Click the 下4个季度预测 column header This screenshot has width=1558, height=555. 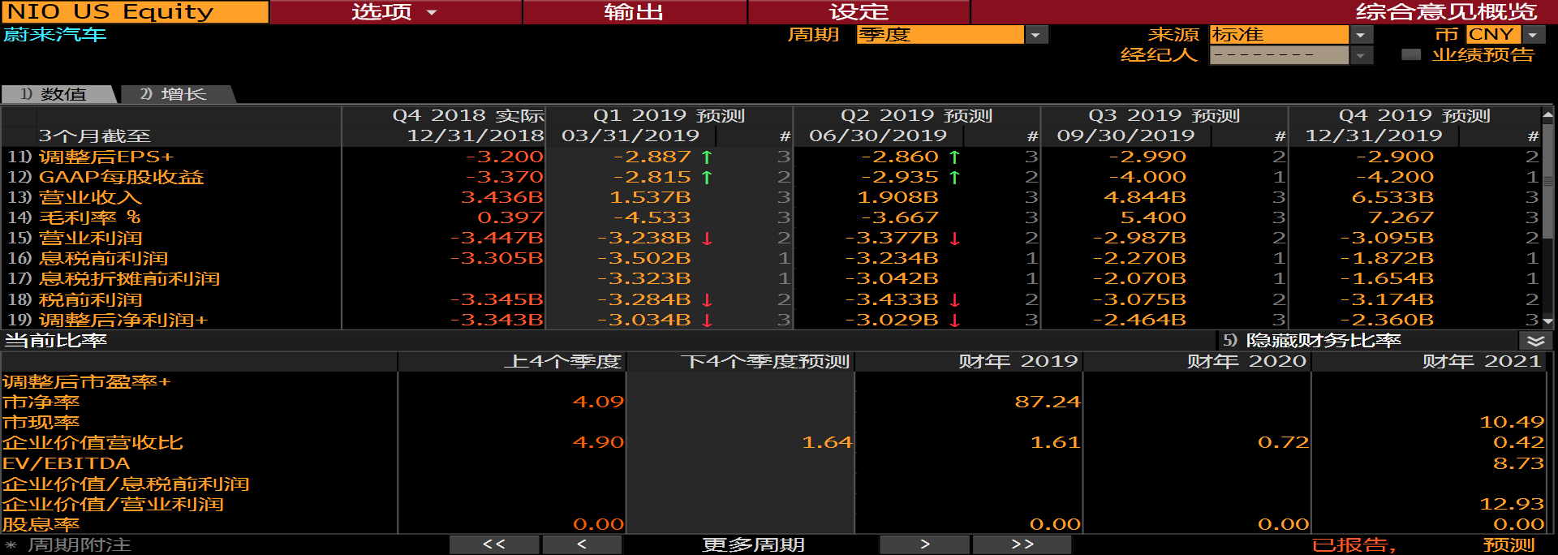[765, 361]
